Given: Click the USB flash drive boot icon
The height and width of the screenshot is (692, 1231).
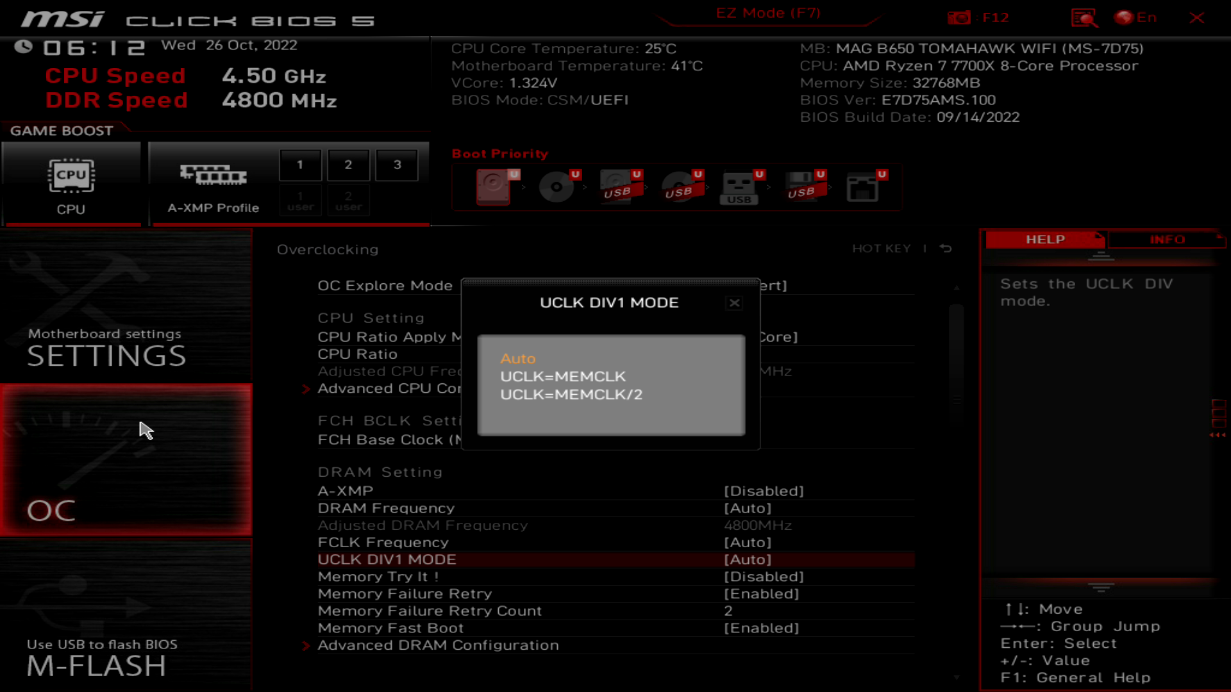Looking at the screenshot, I should click(x=741, y=187).
